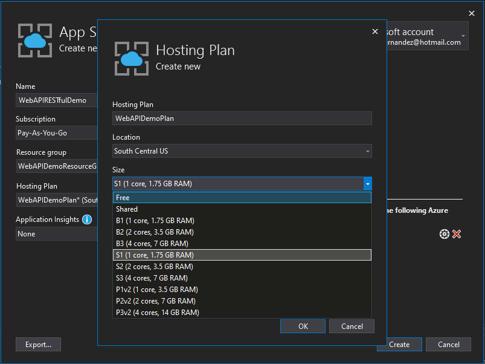The height and width of the screenshot is (364, 485).
Task: Open the Application Insights None dropdown
Action: [57, 234]
